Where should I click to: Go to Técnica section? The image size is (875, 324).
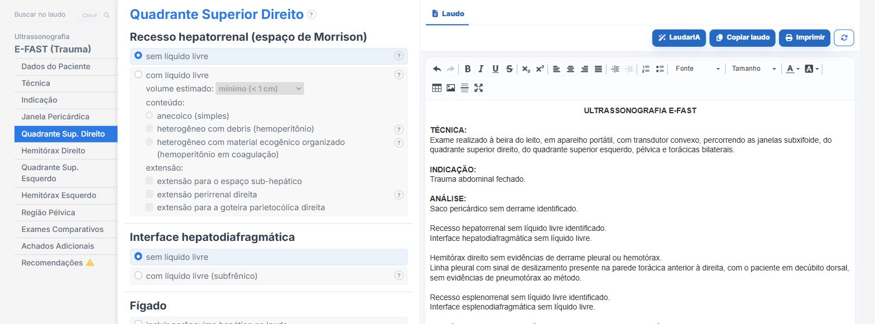[66, 83]
